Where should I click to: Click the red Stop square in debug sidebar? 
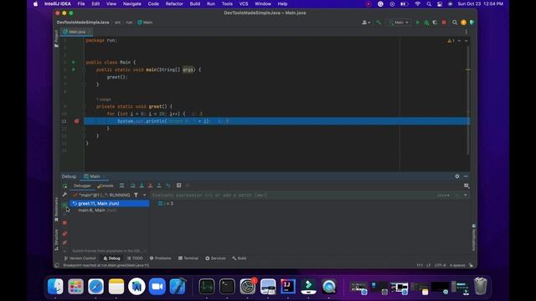(x=64, y=222)
